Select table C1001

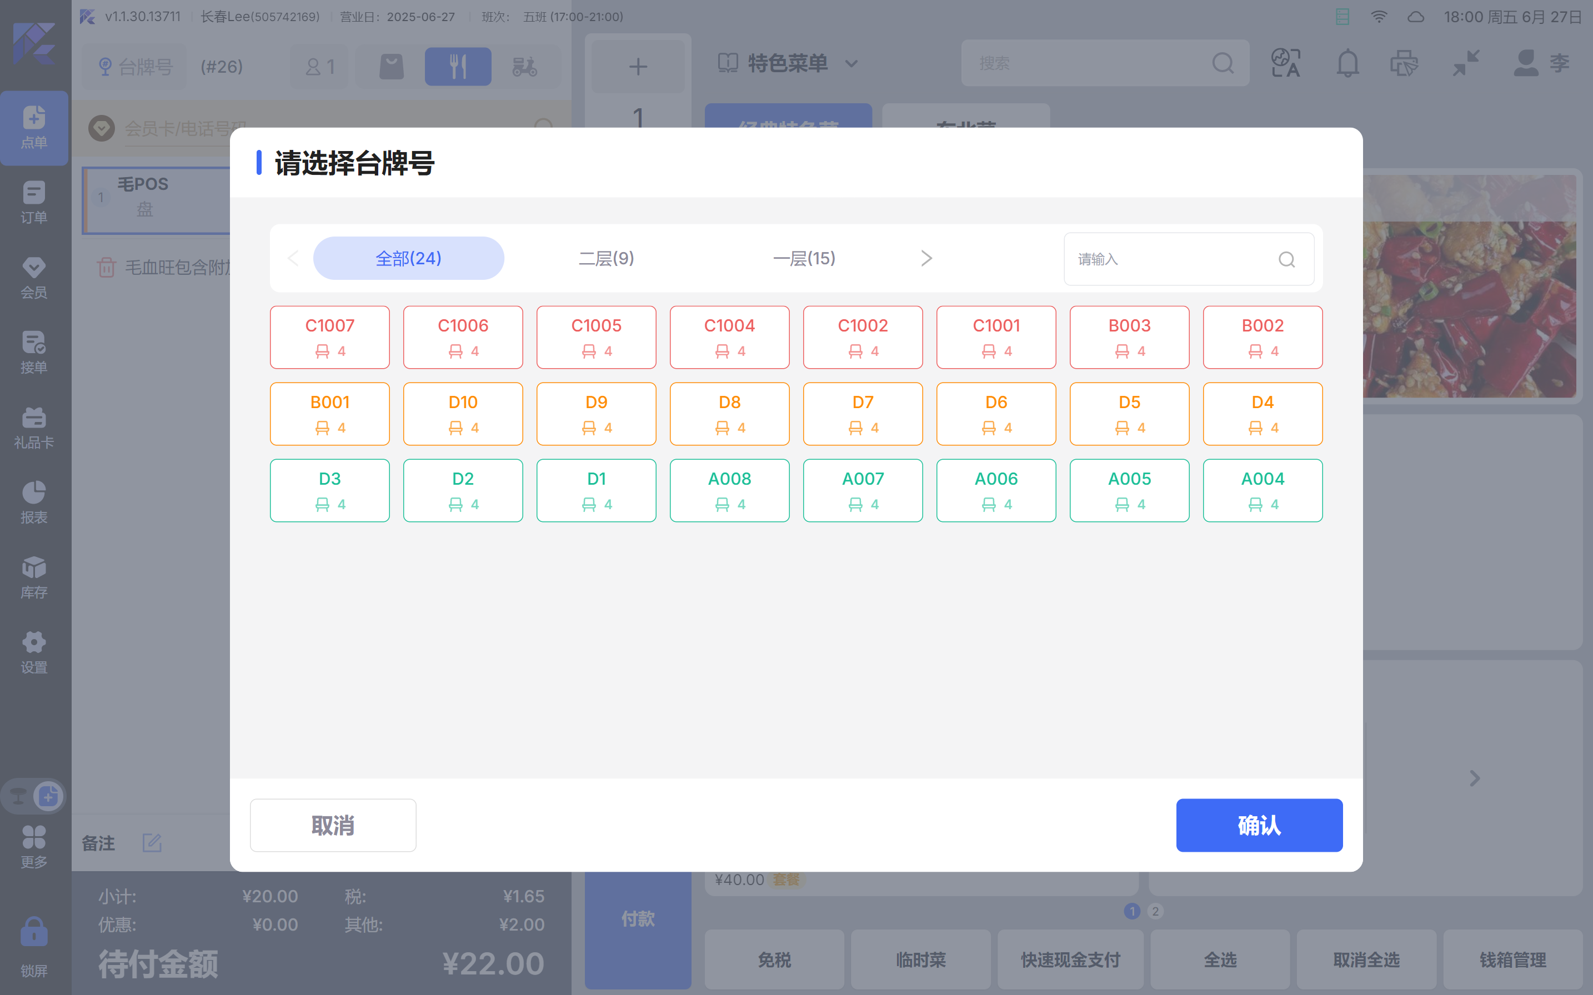click(996, 337)
